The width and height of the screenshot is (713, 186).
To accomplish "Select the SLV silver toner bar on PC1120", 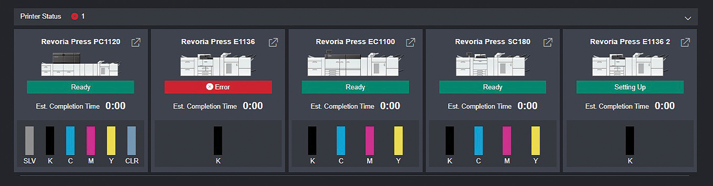I will coord(29,140).
